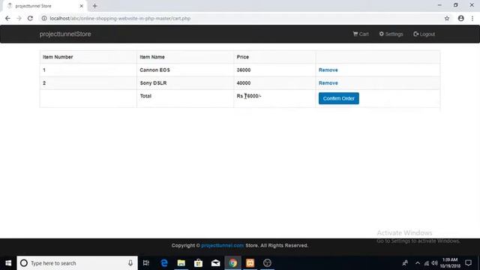Image resolution: width=480 pixels, height=270 pixels.
Task: Open the Chrome profile account icon
Action: (460, 18)
